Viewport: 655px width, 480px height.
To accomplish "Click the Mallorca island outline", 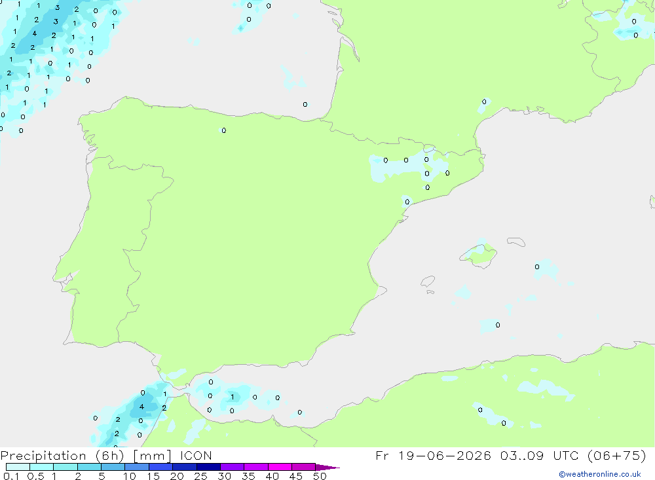I will click(478, 255).
